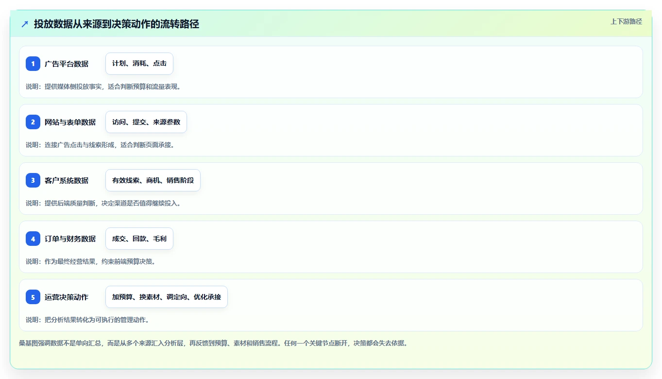Select the 广告平台数据 step title
Image resolution: width=662 pixels, height=379 pixels.
point(67,64)
